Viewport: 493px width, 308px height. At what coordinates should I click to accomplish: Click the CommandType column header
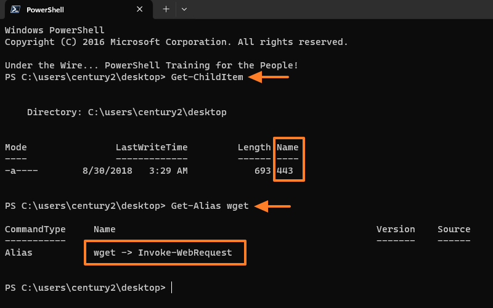[x=35, y=229]
